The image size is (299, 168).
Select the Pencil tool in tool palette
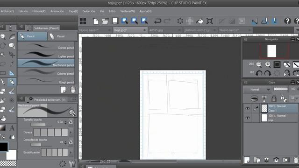[x=12, y=82]
